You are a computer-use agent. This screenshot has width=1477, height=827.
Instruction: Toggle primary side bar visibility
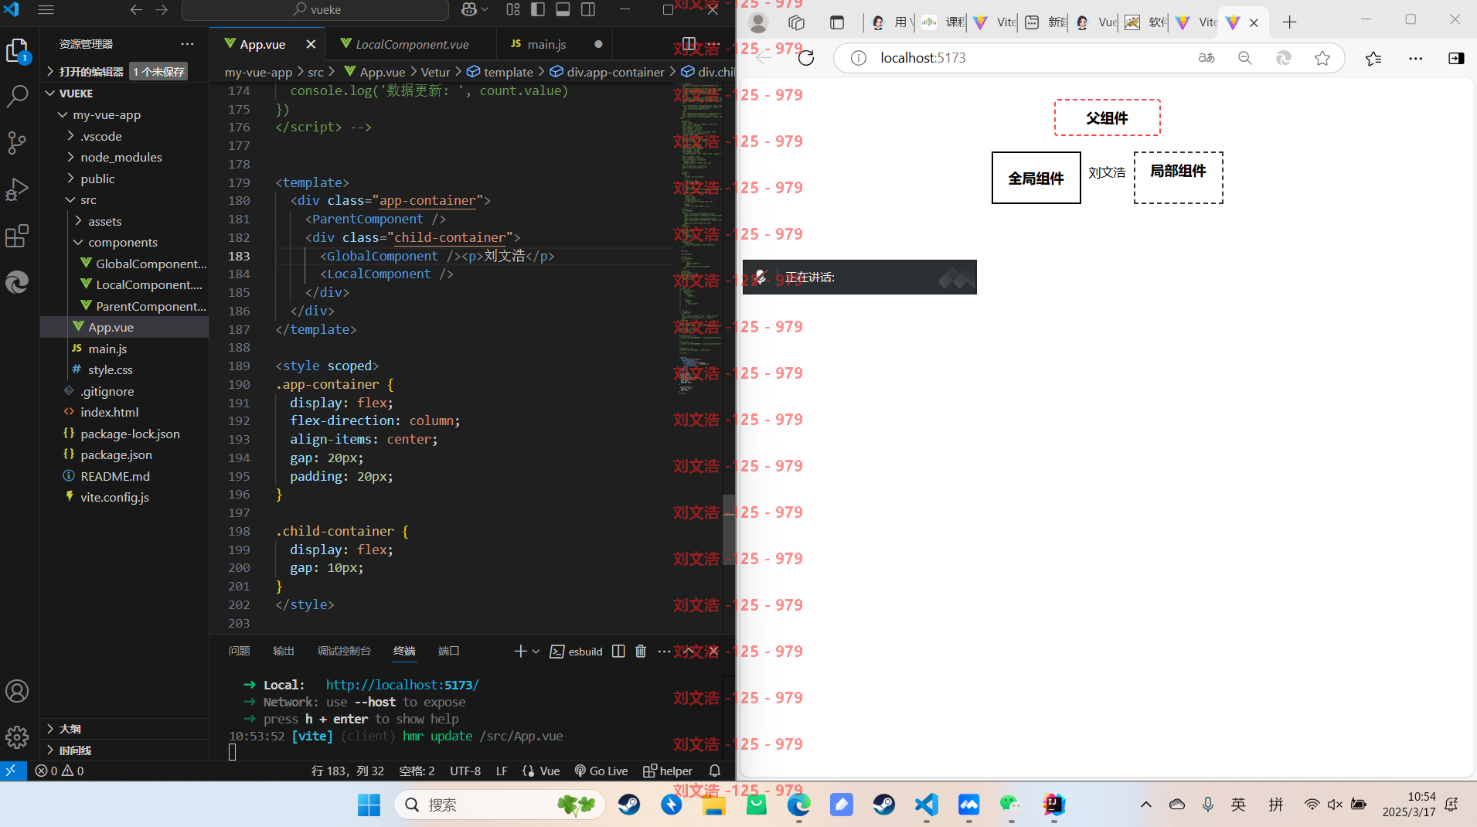pyautogui.click(x=538, y=10)
